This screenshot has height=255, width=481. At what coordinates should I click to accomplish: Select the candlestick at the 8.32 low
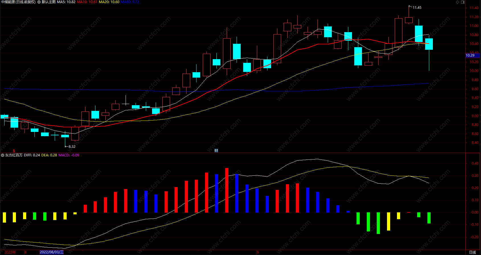point(65,136)
